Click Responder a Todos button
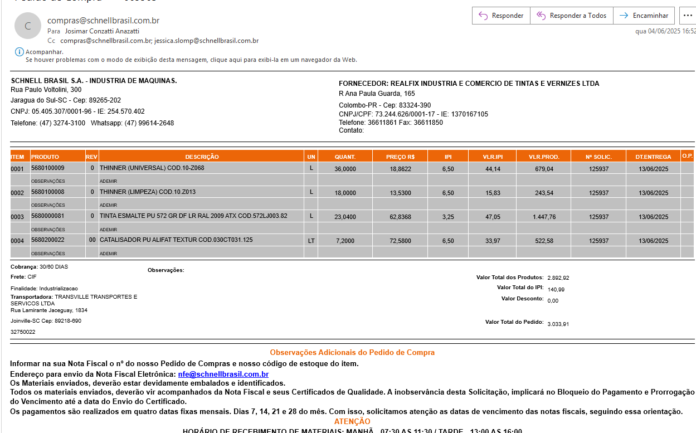Viewport: 696px width, 433px height. click(571, 16)
